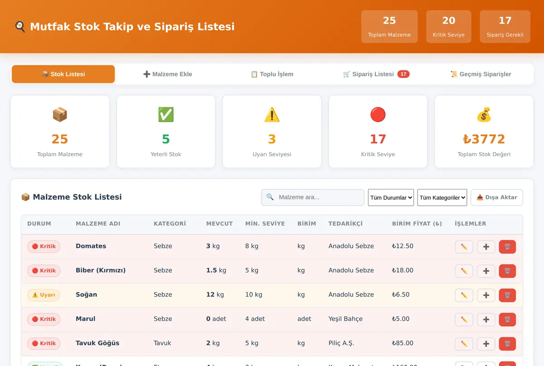The height and width of the screenshot is (366, 544).
Task: Switch to the Malzeme Ekle tab
Action: [168, 74]
